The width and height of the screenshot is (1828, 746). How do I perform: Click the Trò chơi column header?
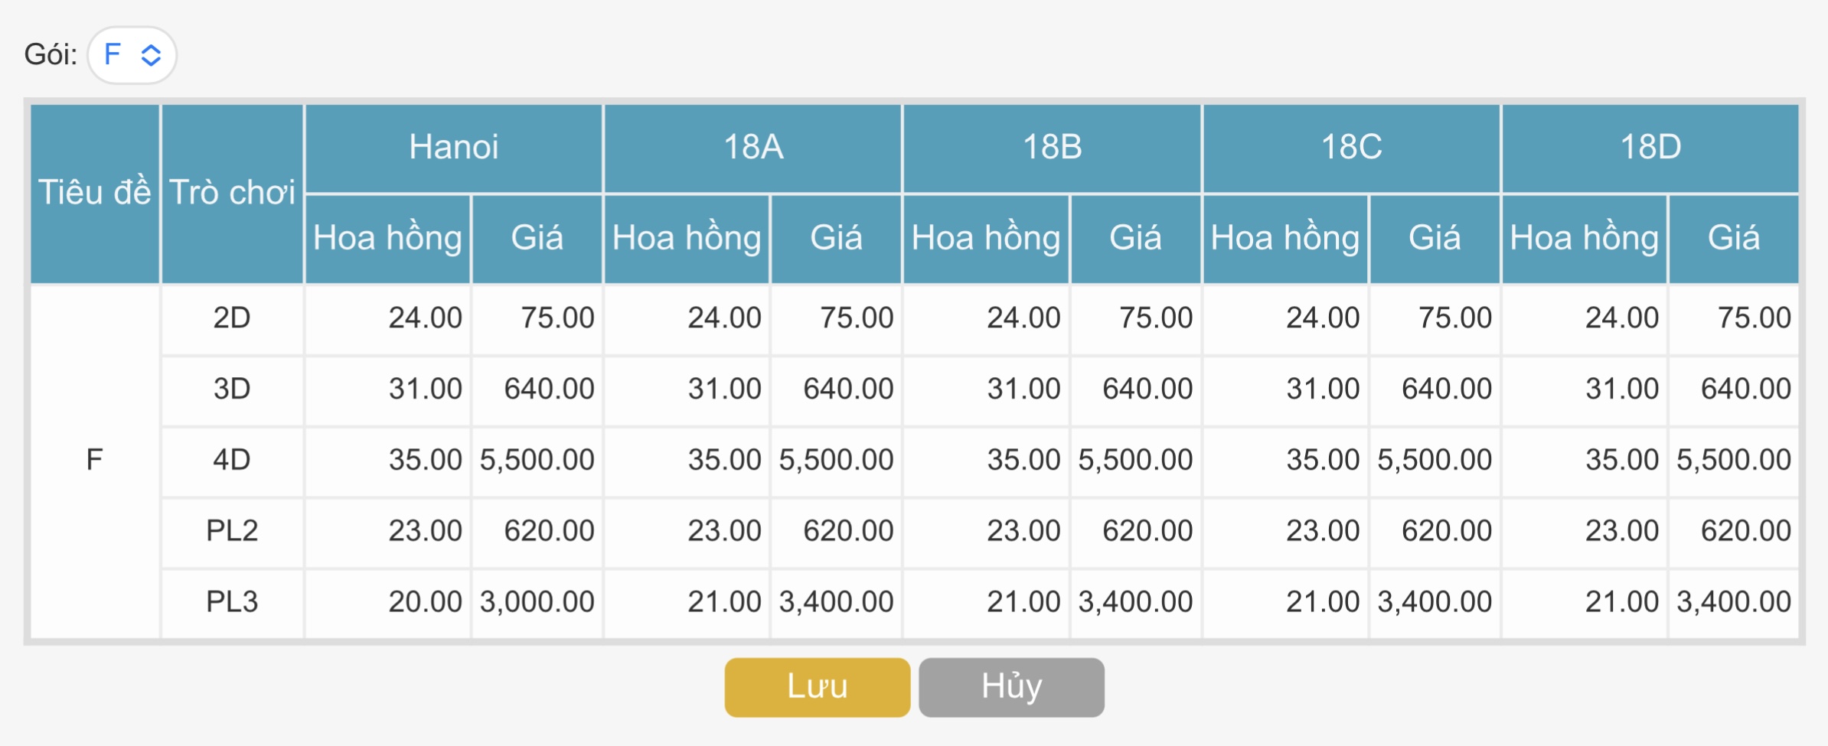(232, 193)
